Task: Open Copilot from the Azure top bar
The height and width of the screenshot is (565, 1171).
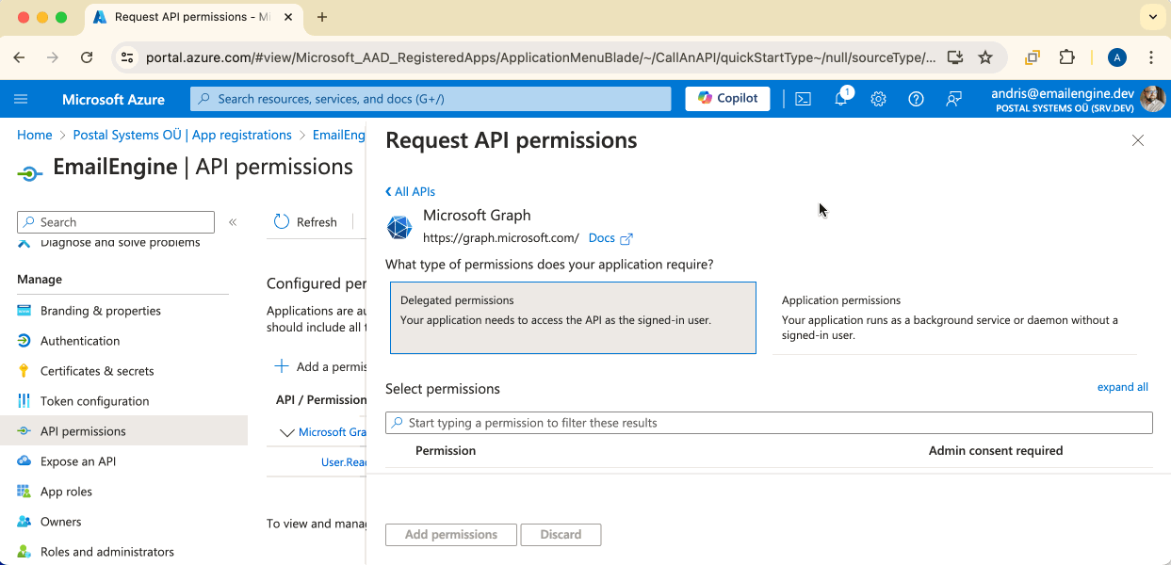Action: tap(726, 98)
